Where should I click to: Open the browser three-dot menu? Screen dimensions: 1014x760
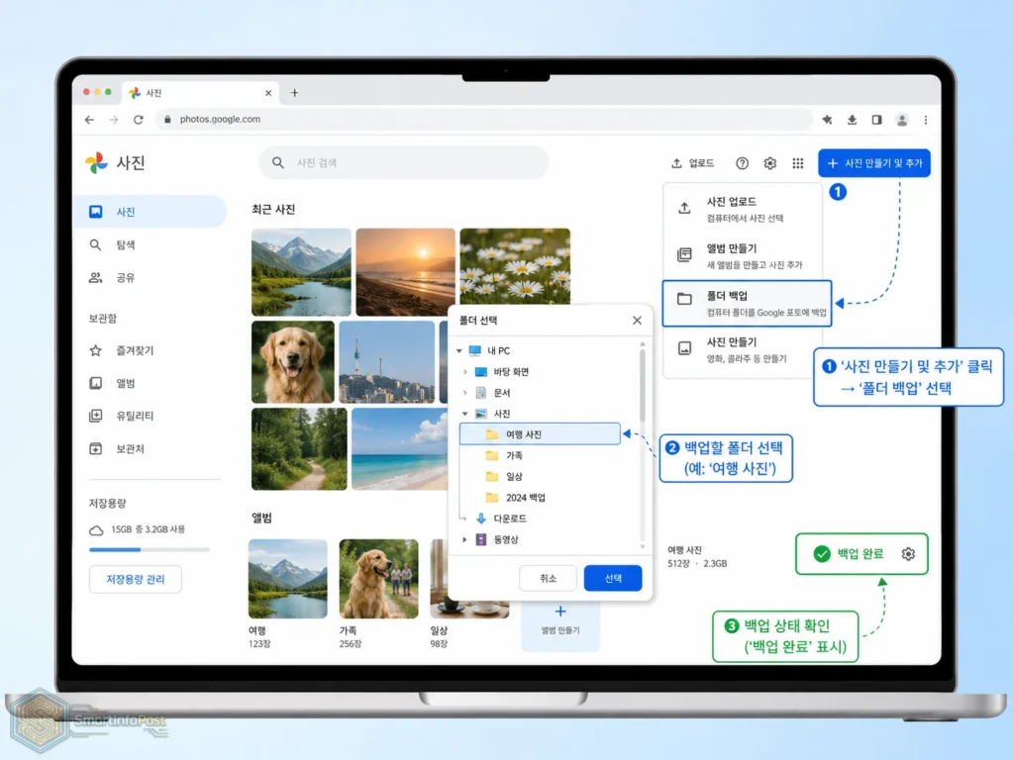926,120
